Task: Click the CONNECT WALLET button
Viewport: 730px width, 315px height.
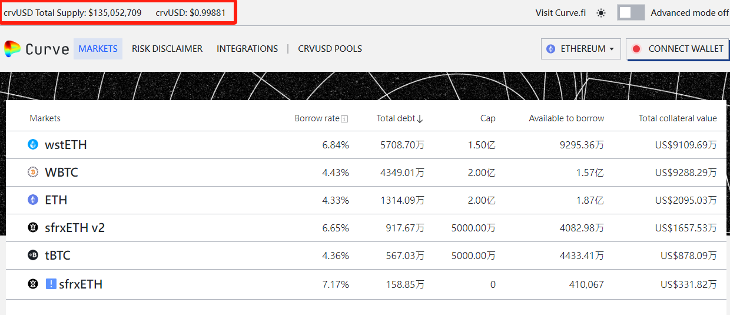Action: tap(678, 49)
